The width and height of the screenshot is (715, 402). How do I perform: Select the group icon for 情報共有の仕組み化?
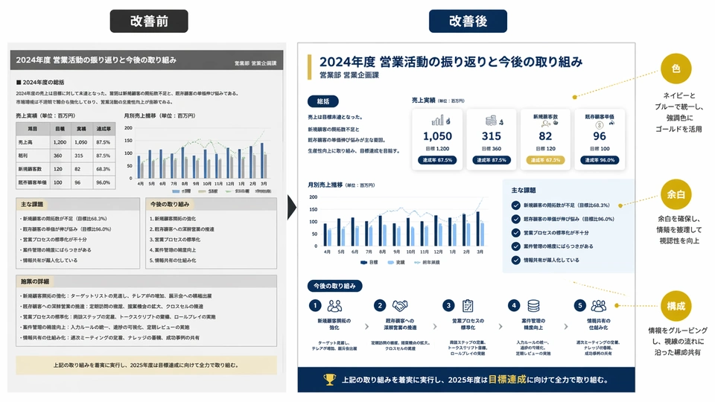[x=599, y=305]
